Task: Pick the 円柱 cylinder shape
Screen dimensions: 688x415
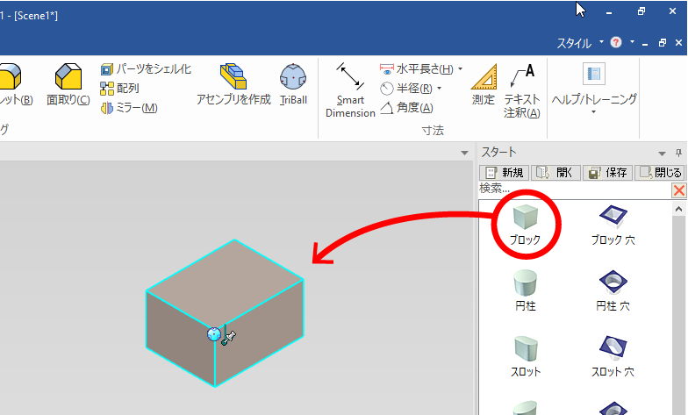Action: click(x=525, y=290)
